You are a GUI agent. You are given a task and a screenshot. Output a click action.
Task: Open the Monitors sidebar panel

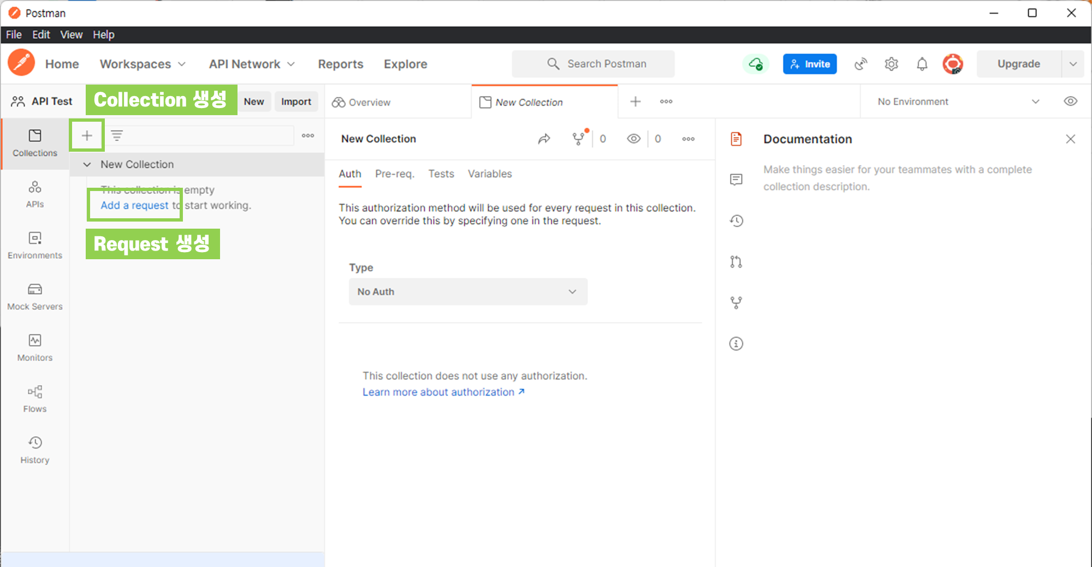[35, 348]
